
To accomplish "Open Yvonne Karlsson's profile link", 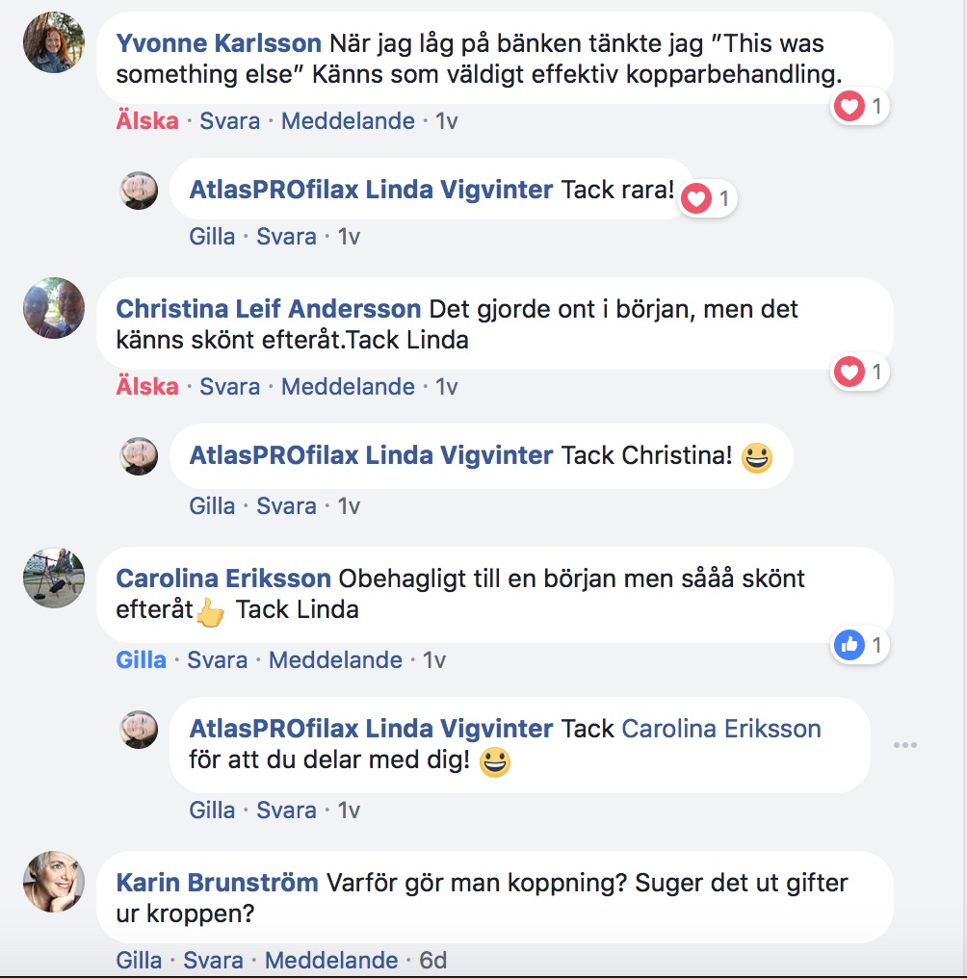I will point(218,43).
